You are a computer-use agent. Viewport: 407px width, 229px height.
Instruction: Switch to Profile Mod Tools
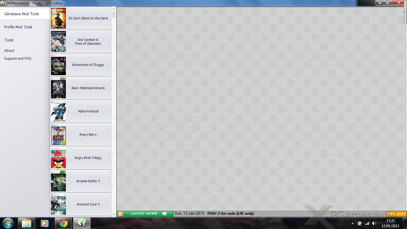[18, 27]
